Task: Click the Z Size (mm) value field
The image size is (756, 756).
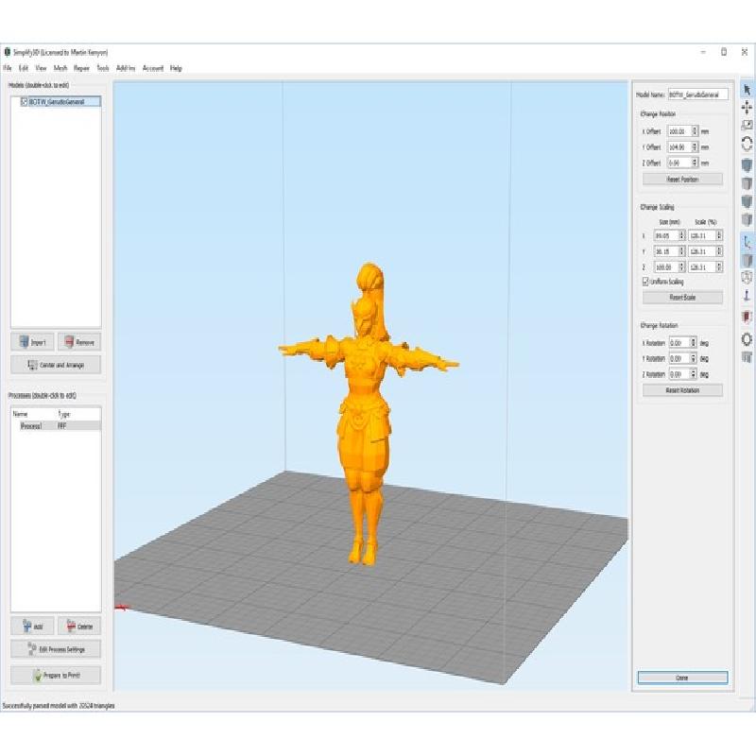Action: pos(667,267)
